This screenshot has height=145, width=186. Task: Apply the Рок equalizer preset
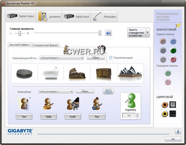(97, 117)
